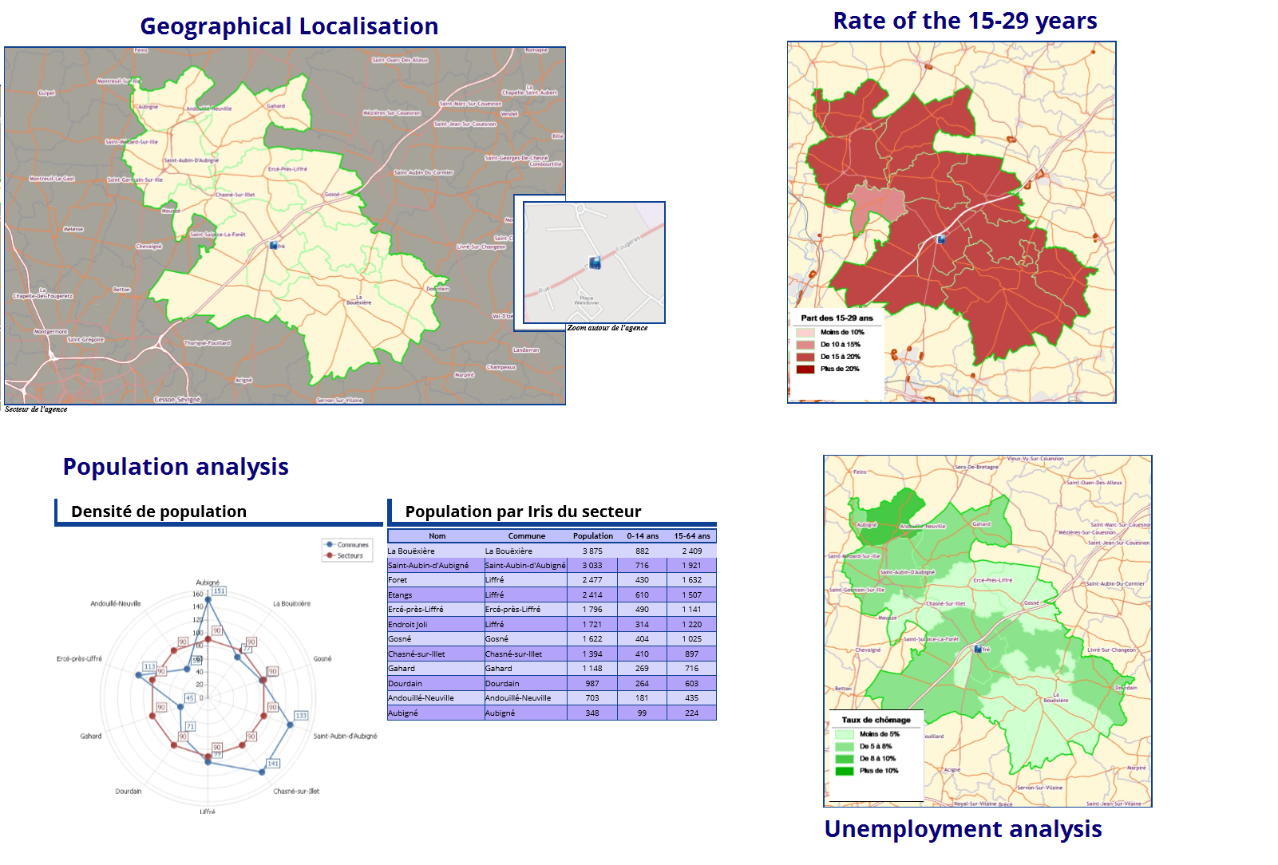Click the '348' population of Aubigné
1278x865 pixels.
(592, 713)
